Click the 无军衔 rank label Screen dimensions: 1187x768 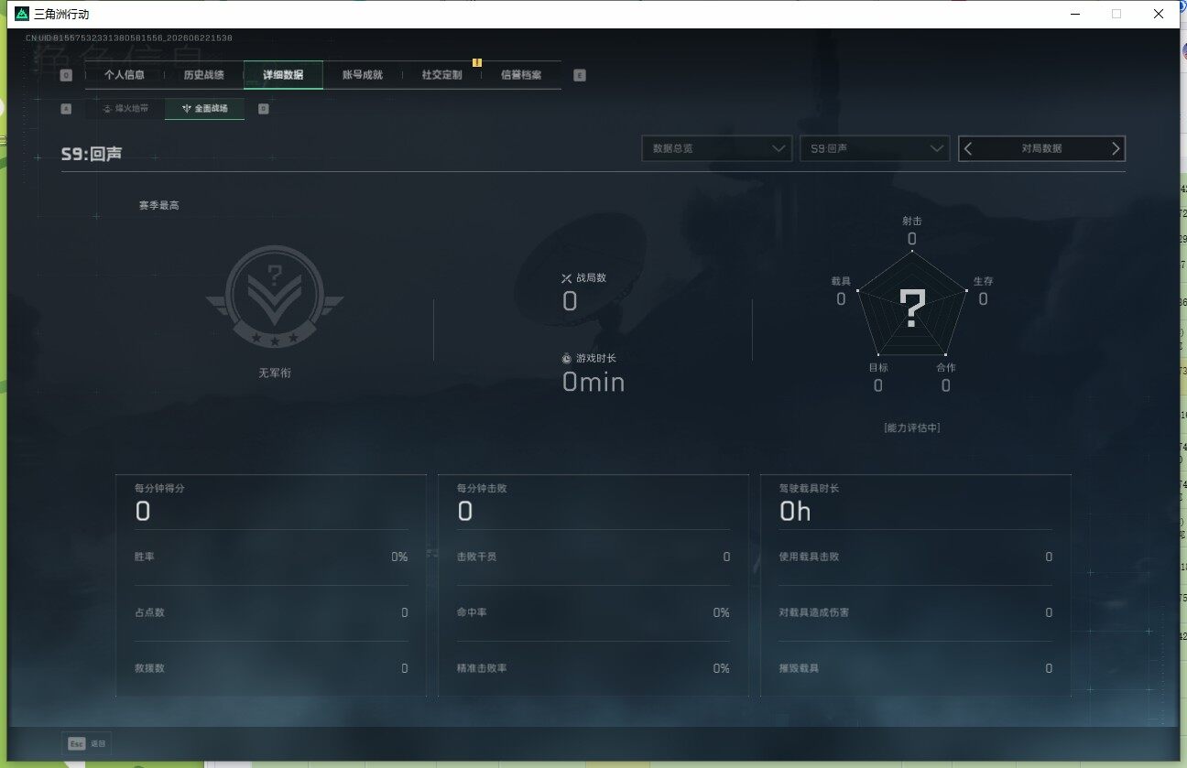click(x=275, y=373)
